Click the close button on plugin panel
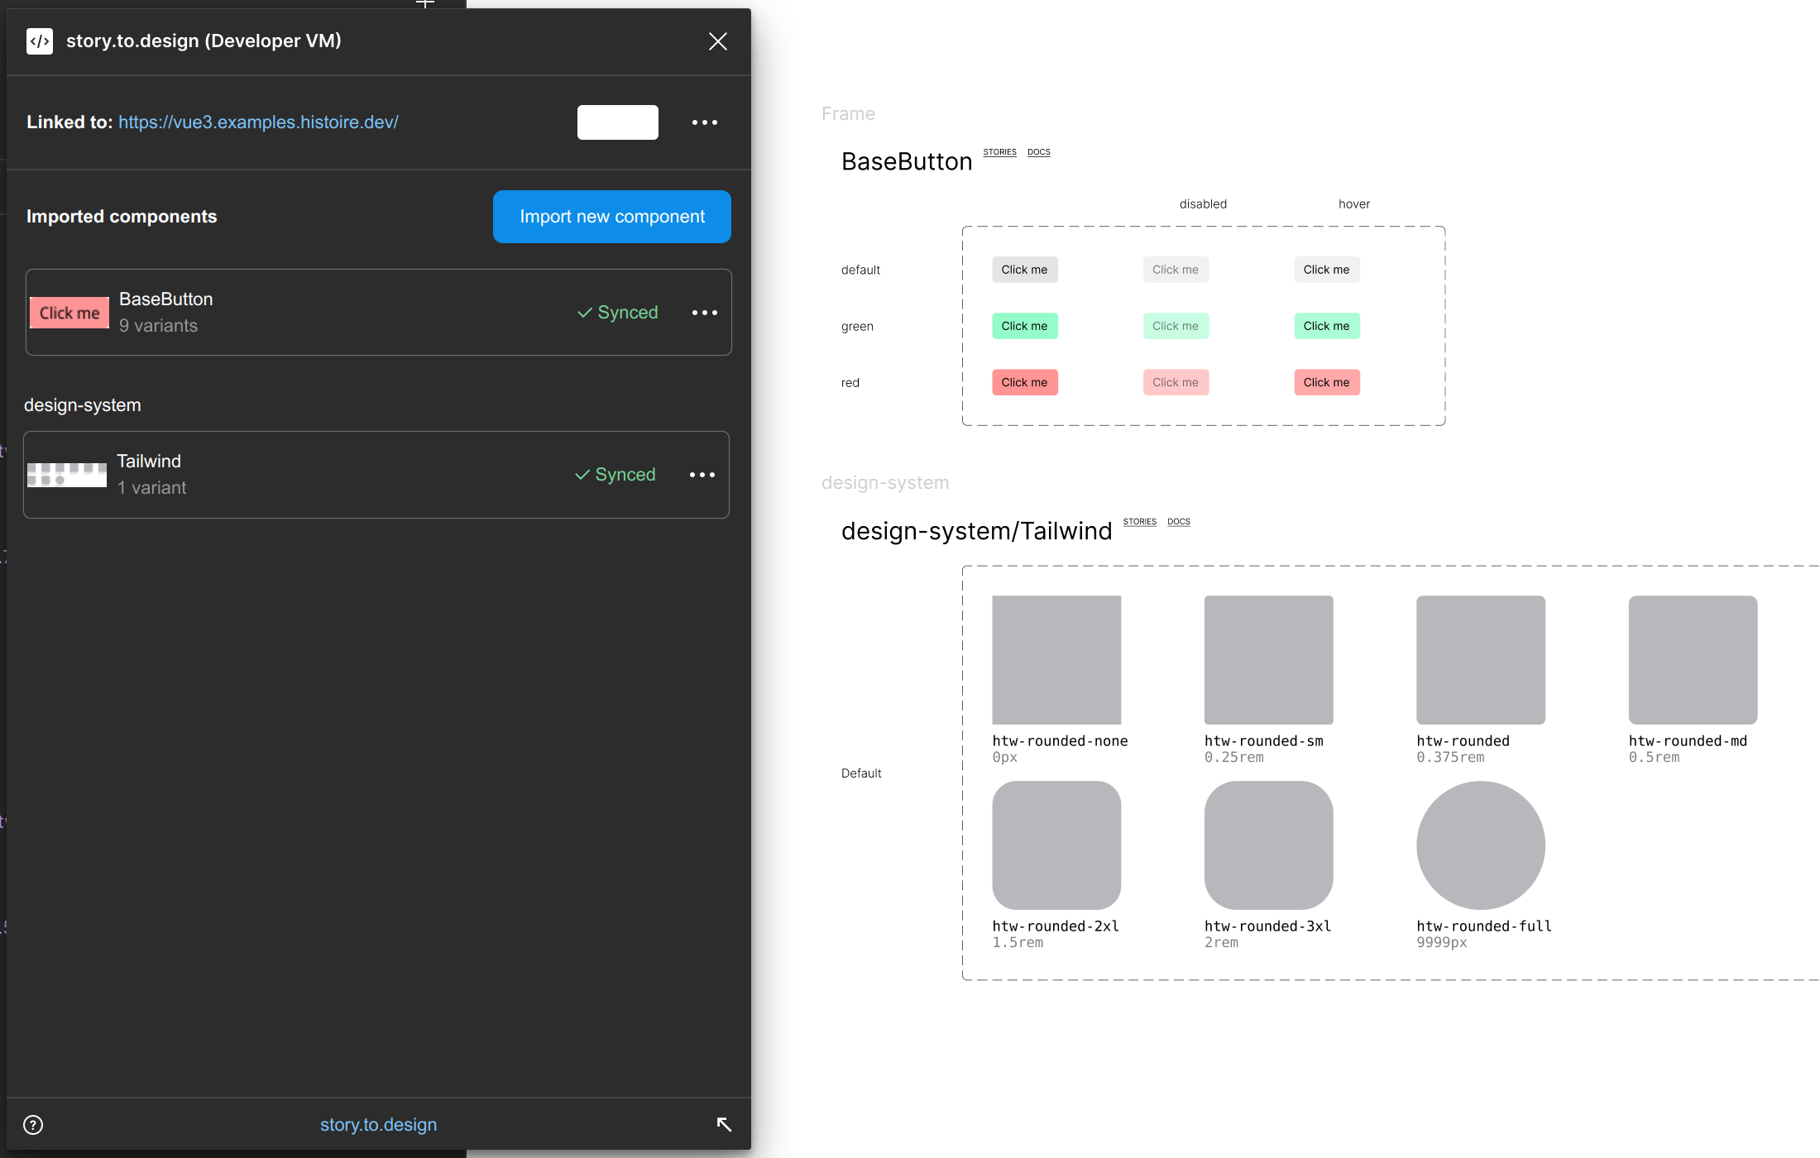Screen dimensions: 1820x1158 pyautogui.click(x=716, y=40)
